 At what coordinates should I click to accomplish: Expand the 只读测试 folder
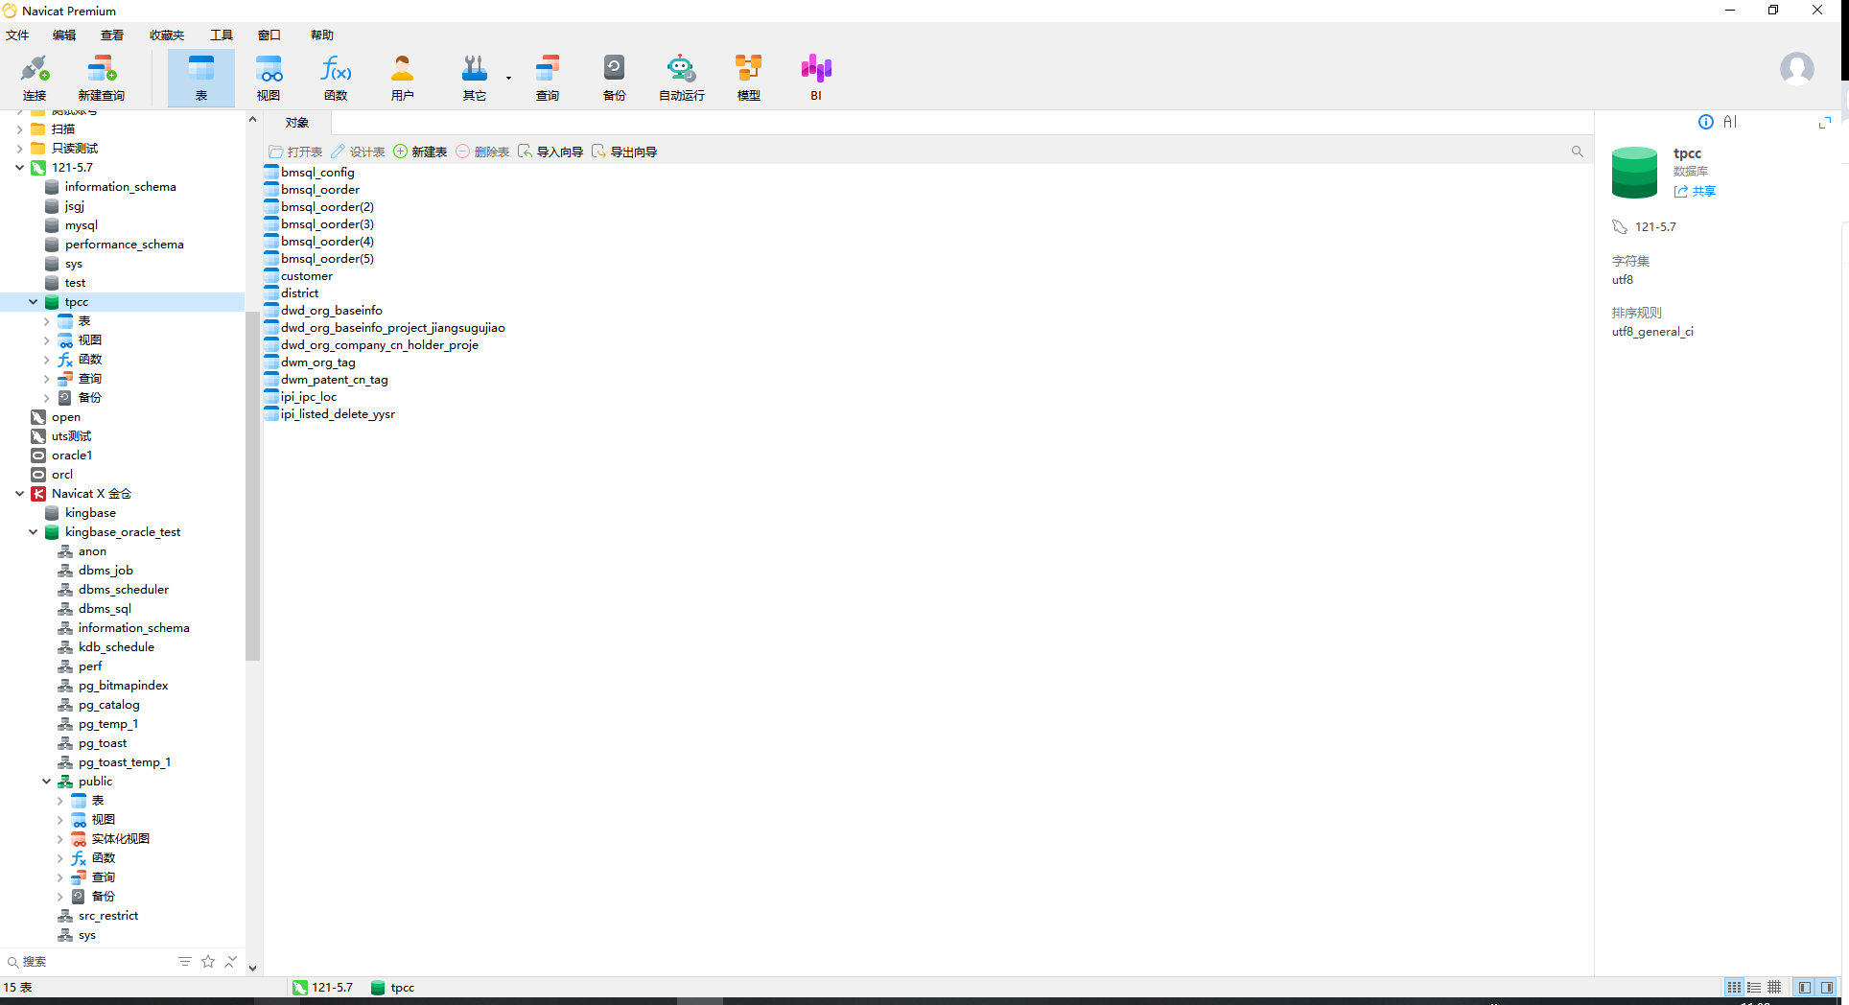[19, 149]
